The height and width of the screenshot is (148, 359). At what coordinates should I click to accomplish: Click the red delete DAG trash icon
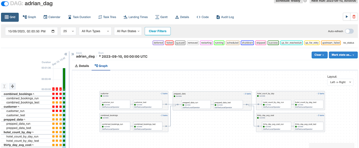point(354,17)
